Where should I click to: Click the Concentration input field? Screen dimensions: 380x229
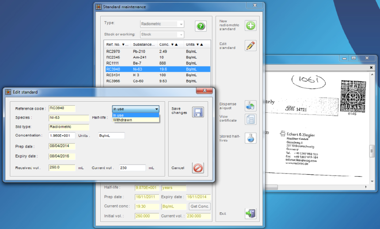[x=62, y=136]
